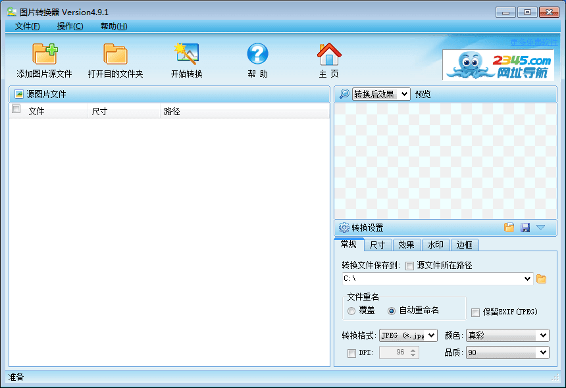This screenshot has height=388, width=566.
Task: Open the 操作(C) menu
Action: coord(70,26)
